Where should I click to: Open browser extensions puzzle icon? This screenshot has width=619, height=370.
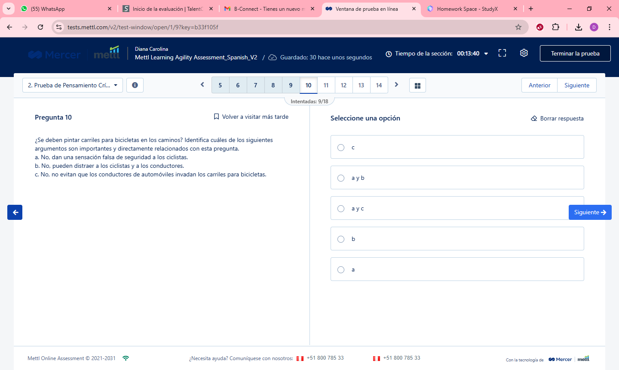coord(555,27)
